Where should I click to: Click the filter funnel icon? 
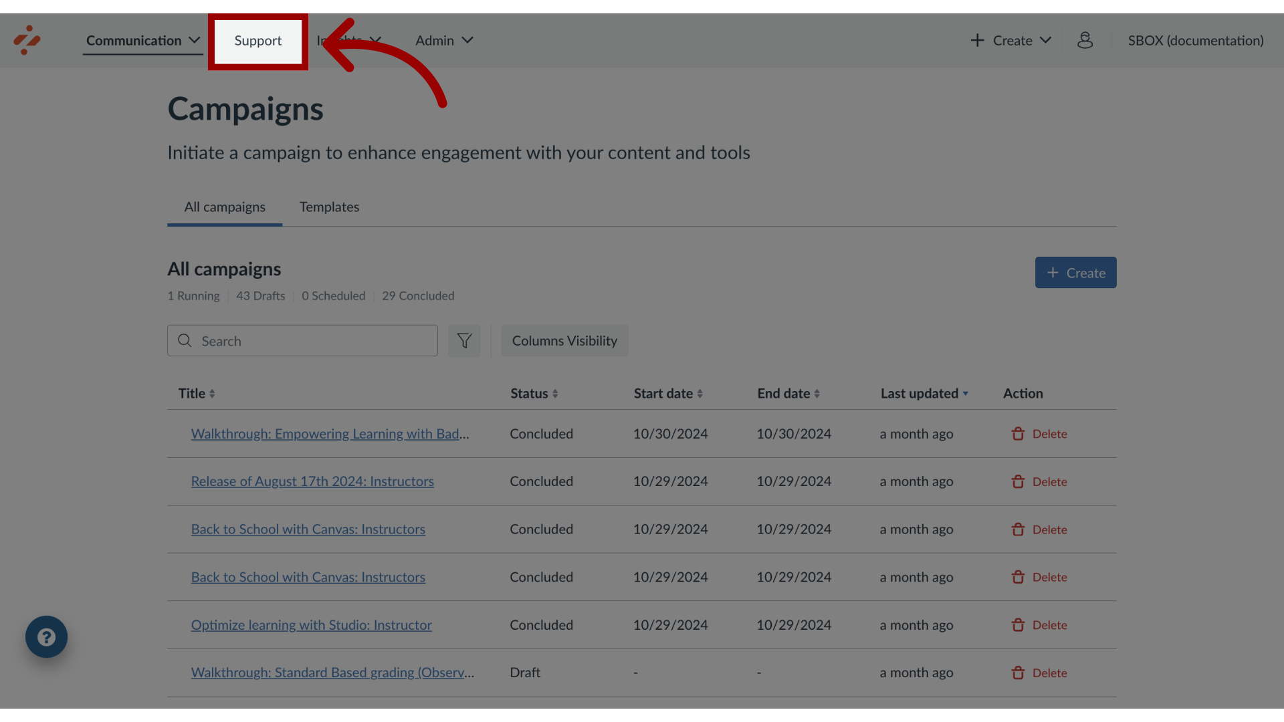coord(465,340)
